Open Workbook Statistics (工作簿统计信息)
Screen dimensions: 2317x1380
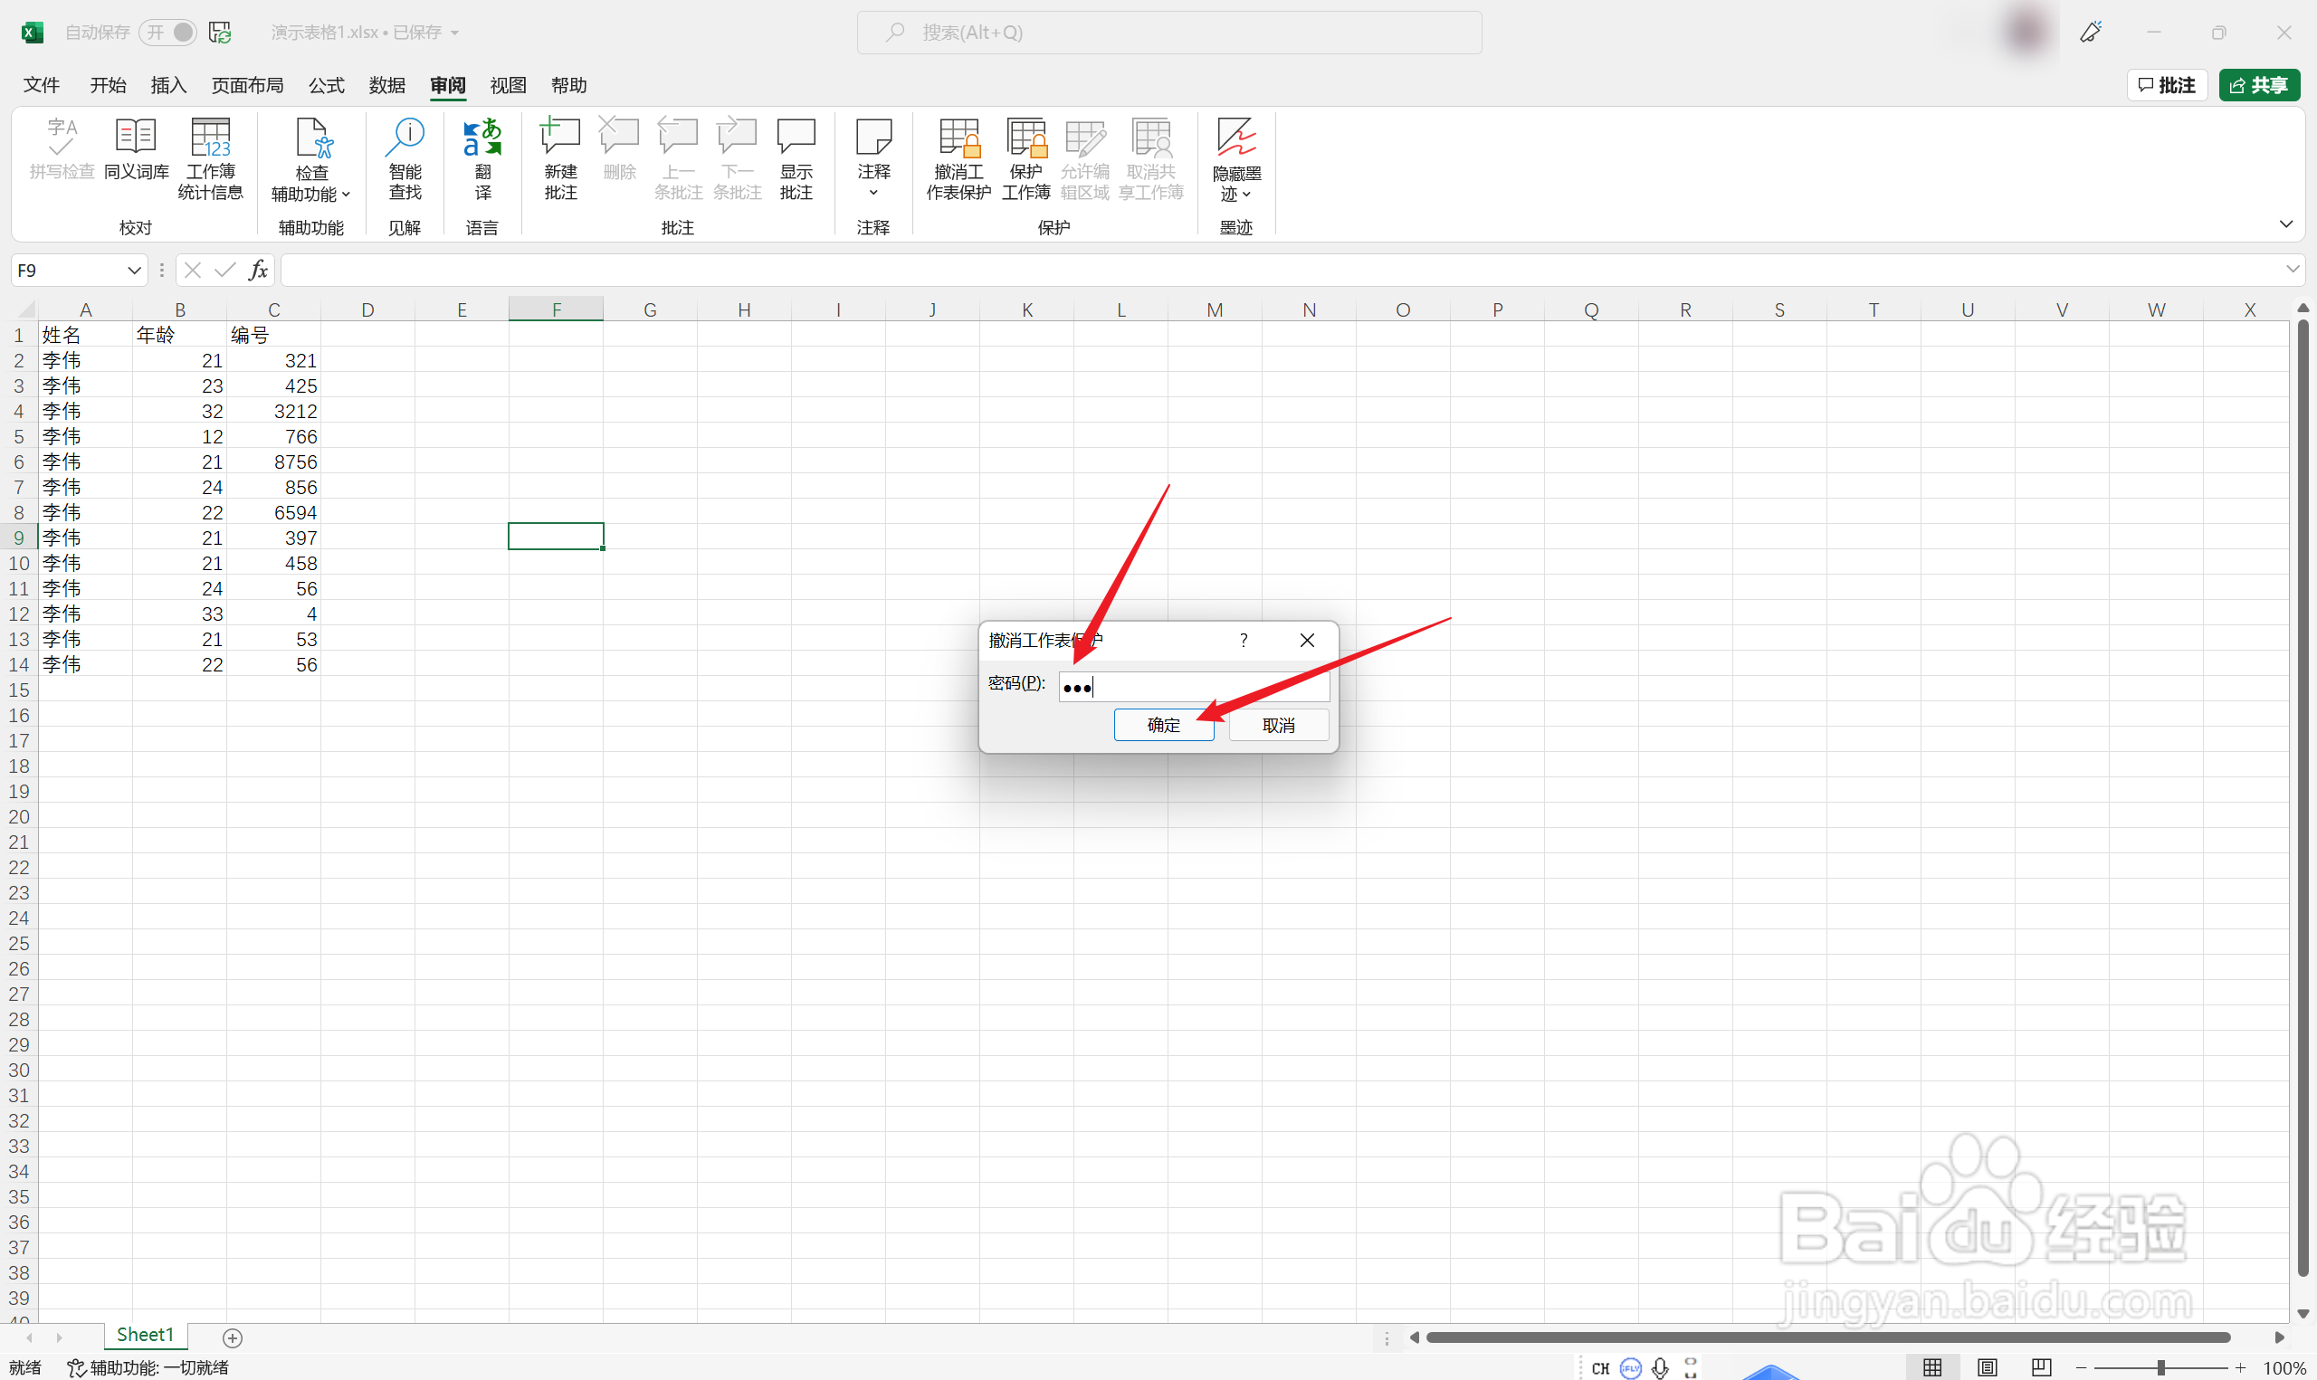(x=211, y=158)
